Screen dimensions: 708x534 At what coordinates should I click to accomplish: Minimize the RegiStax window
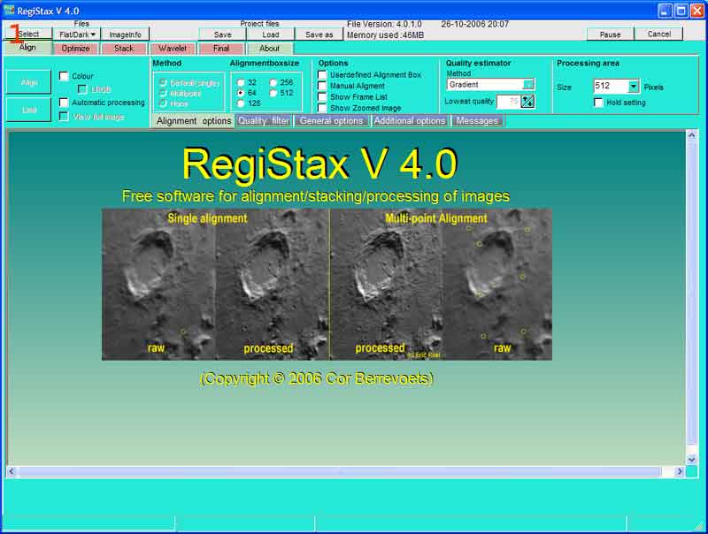pos(664,11)
